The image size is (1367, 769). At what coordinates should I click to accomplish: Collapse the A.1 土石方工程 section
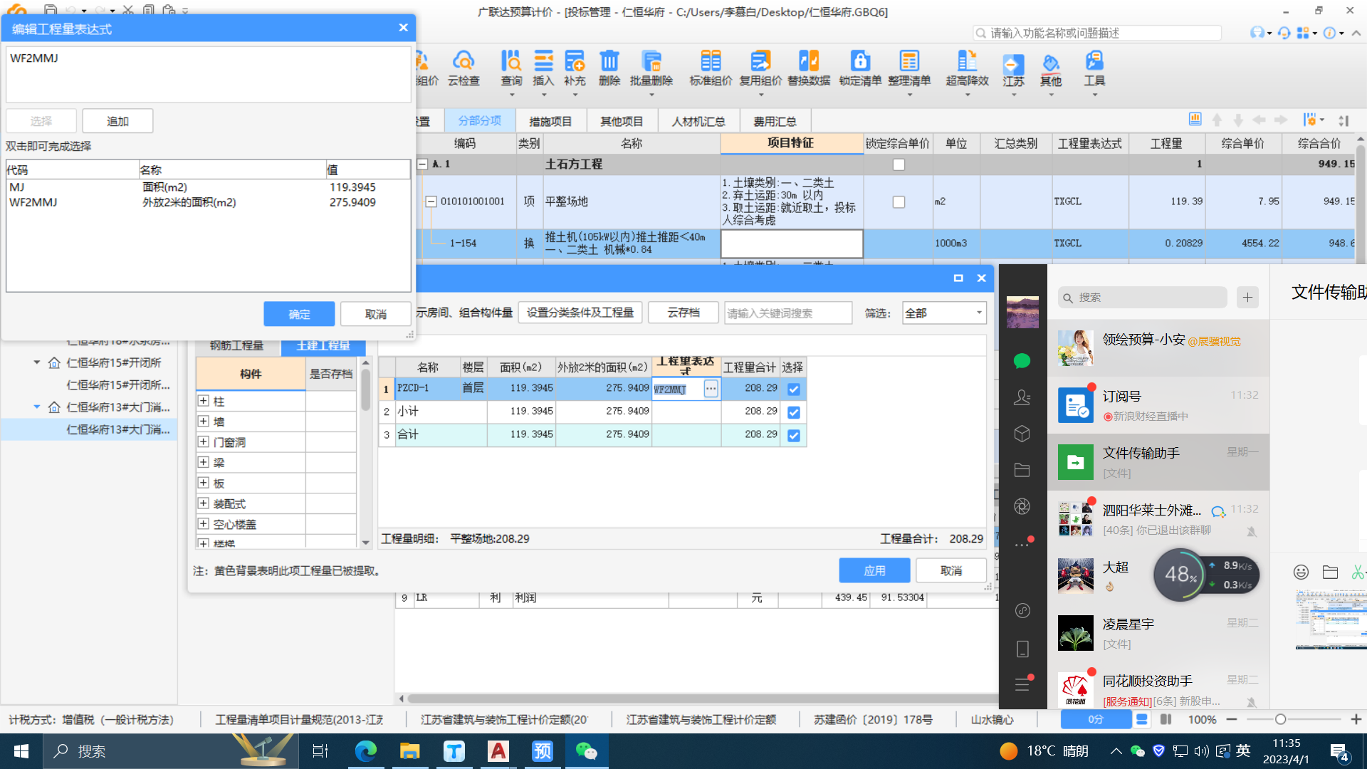[x=422, y=164]
